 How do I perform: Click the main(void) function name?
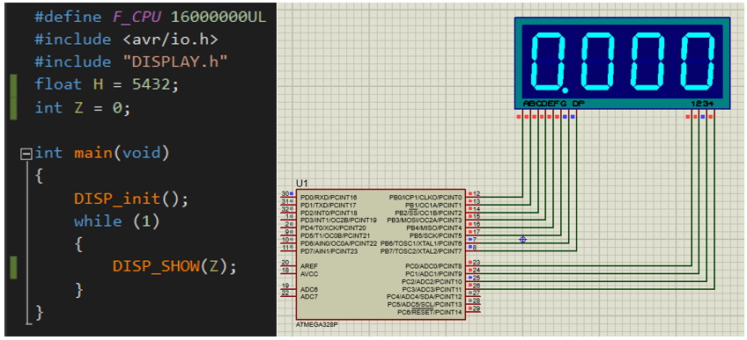point(122,153)
